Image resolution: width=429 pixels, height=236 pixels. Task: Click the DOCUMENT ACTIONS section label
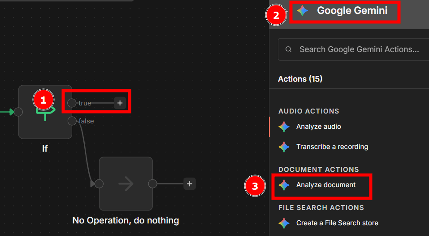[x=318, y=169]
